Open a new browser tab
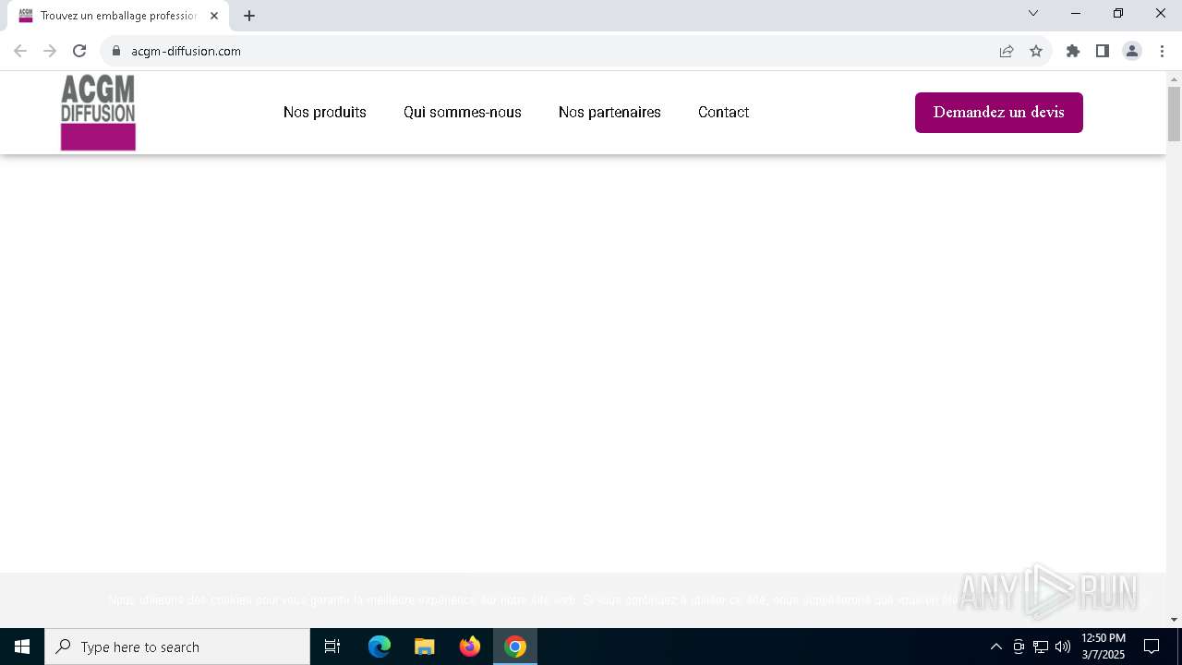1182x665 pixels. (249, 16)
